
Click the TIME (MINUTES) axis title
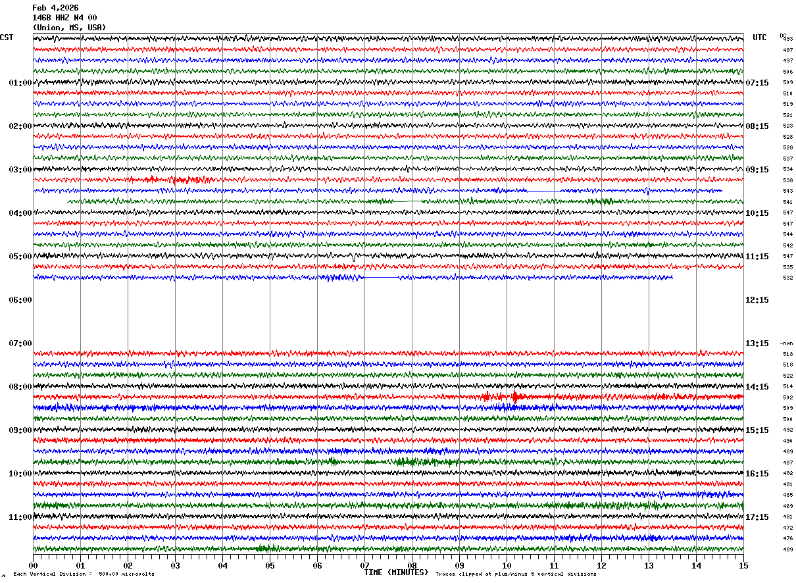(x=396, y=572)
